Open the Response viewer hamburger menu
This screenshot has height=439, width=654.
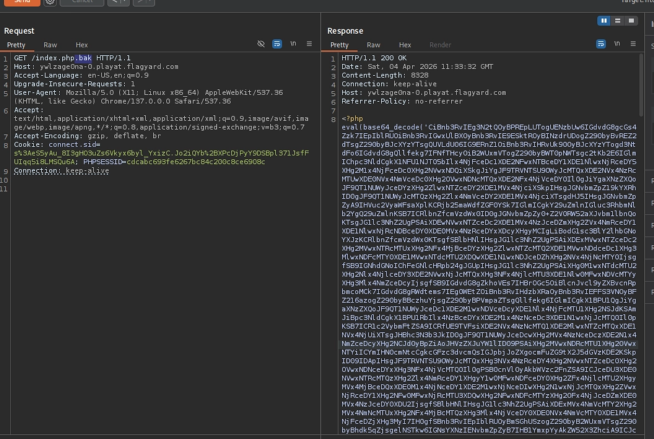pos(633,44)
